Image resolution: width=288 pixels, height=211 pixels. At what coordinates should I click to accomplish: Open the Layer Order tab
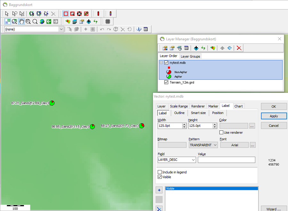tap(168, 56)
